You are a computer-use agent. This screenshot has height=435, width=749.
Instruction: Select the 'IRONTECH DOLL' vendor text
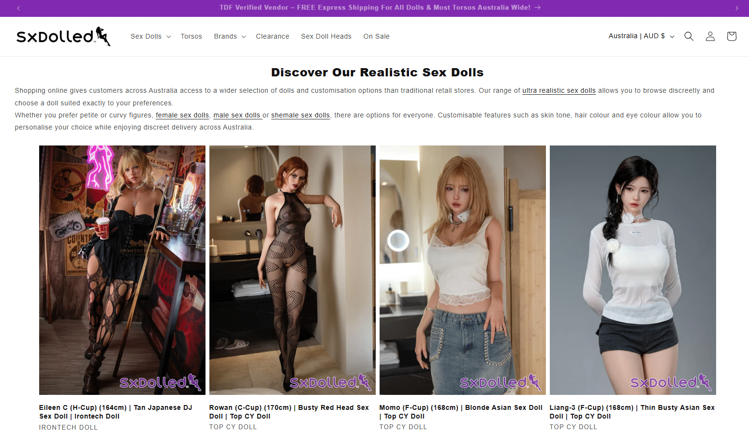click(x=68, y=427)
